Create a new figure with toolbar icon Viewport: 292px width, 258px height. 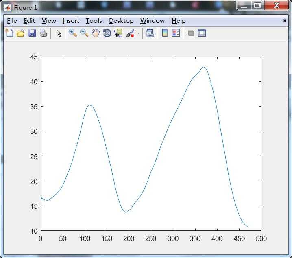(x=9, y=33)
